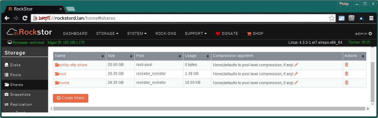Viewport: 378px width, 118px height.
Task: Sort table by Usage column
Action: pos(208,56)
